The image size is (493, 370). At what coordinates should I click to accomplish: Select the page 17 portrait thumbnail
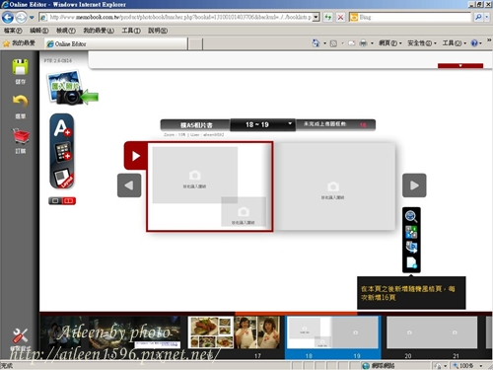coord(257,333)
